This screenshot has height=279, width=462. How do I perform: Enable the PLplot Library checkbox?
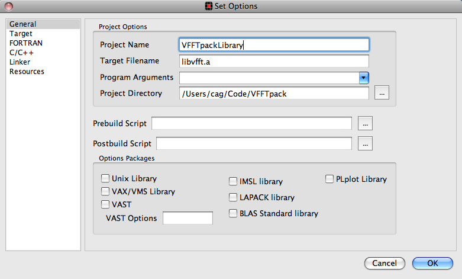(329, 179)
